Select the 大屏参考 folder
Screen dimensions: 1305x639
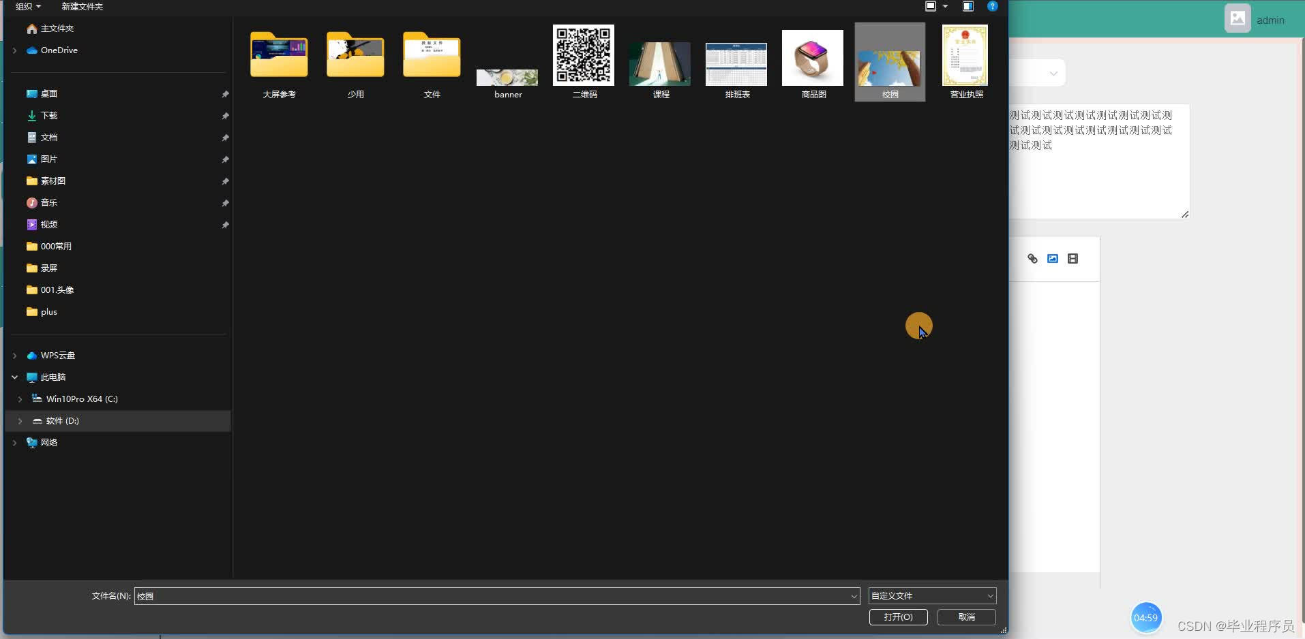(x=279, y=65)
